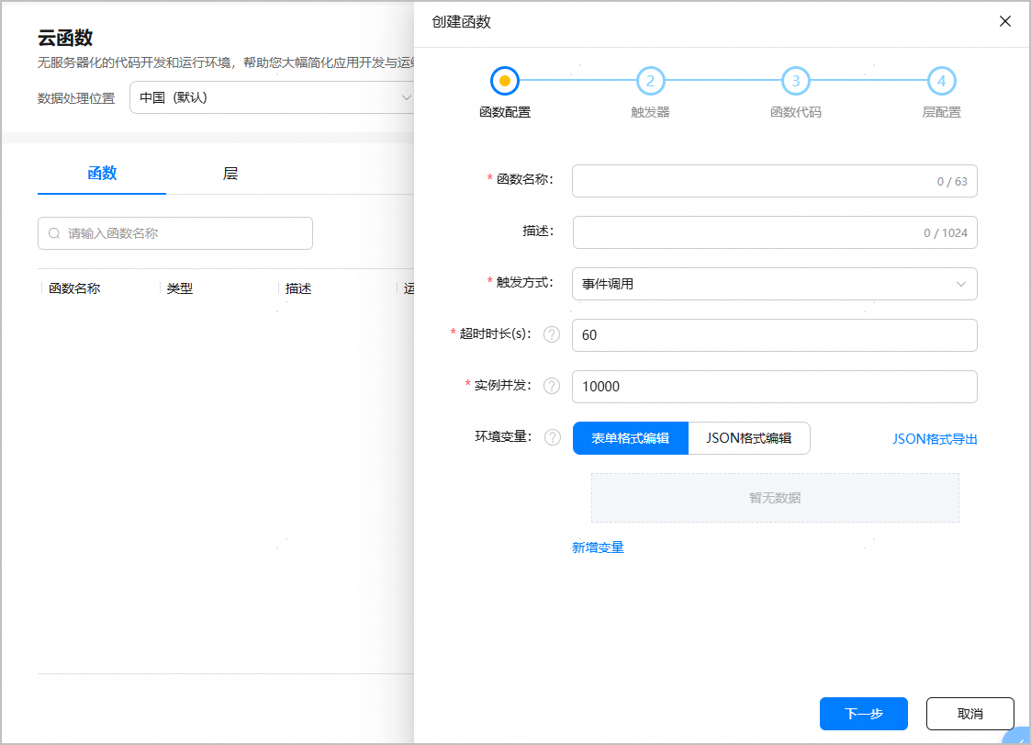Open the 触发方式 dropdown
The width and height of the screenshot is (1031, 745).
774,284
